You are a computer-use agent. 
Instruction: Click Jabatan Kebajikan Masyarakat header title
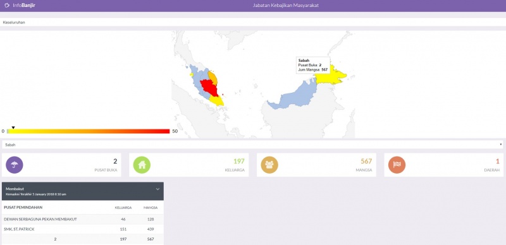click(286, 6)
